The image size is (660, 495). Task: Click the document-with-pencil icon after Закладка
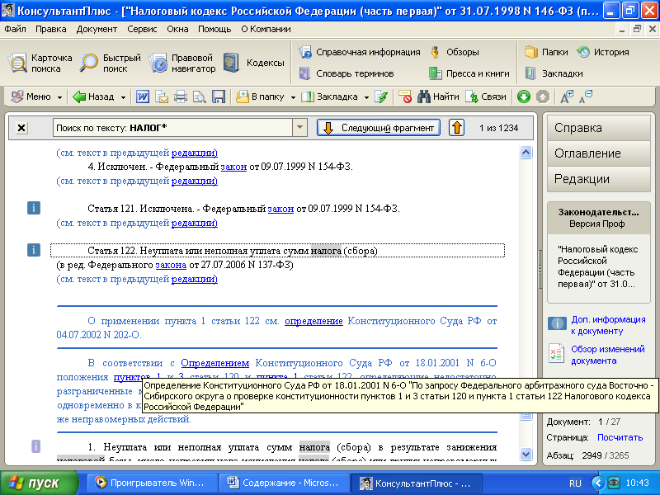(x=381, y=97)
